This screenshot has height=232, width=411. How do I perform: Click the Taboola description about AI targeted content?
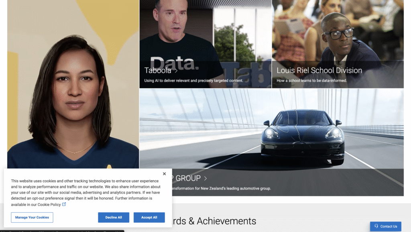click(193, 81)
